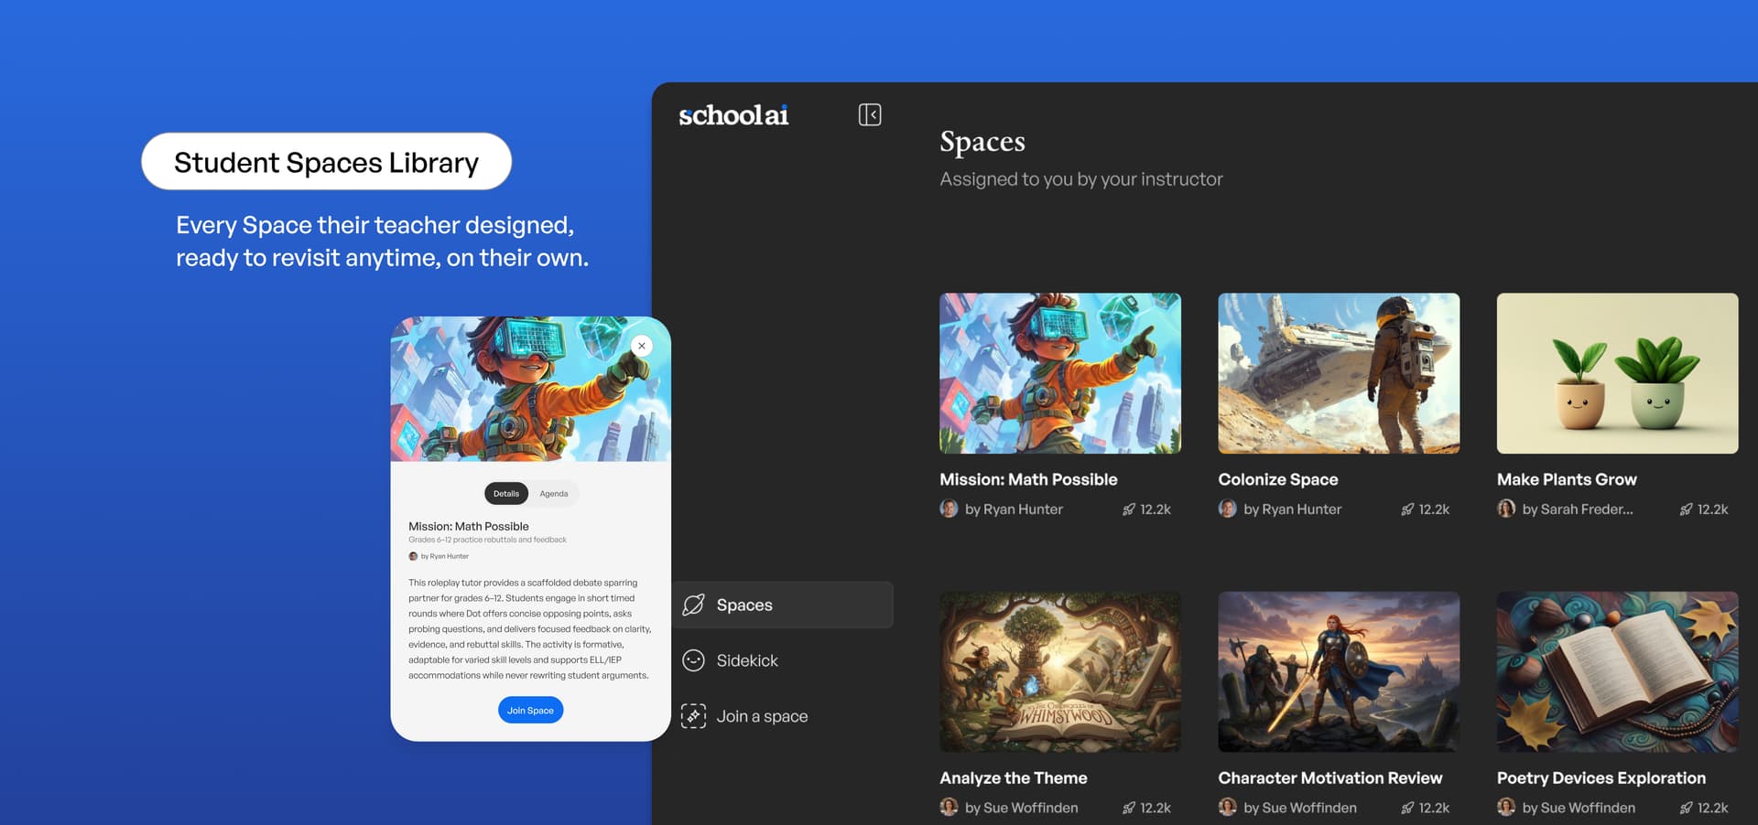Open the Make Plants Grow title link

(1567, 479)
